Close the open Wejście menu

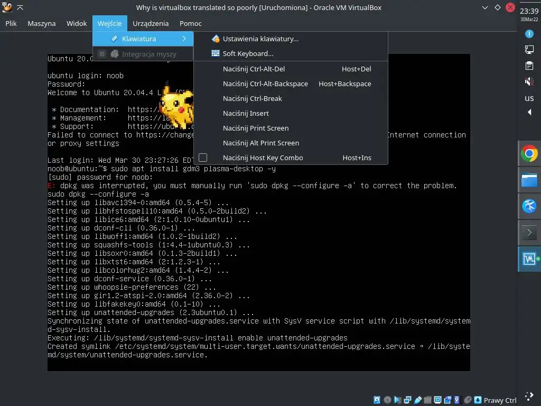click(110, 23)
